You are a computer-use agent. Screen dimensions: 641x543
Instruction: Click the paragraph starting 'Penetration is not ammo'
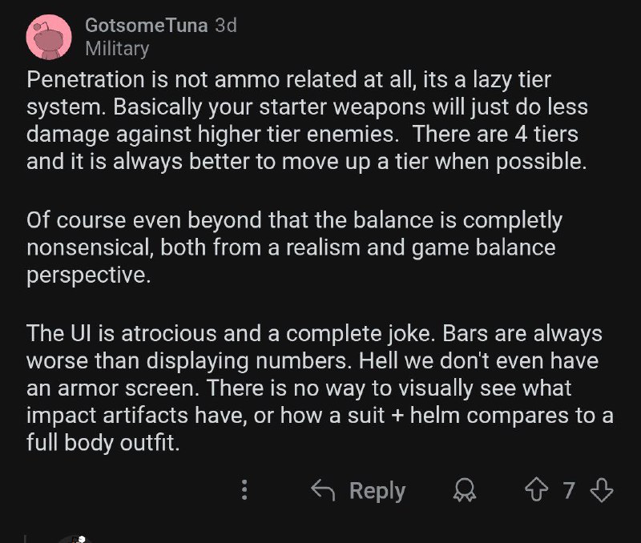[308, 120]
